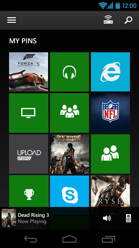Open the Upload Studio tile
The image size is (139, 248).
(x=29, y=154)
